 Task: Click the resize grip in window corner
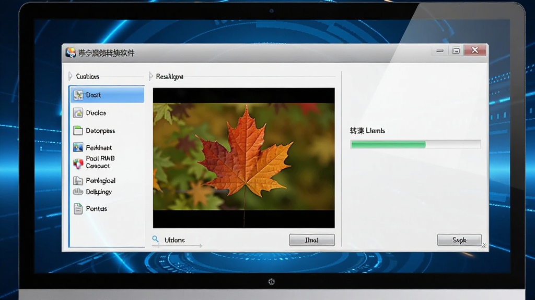[484, 246]
